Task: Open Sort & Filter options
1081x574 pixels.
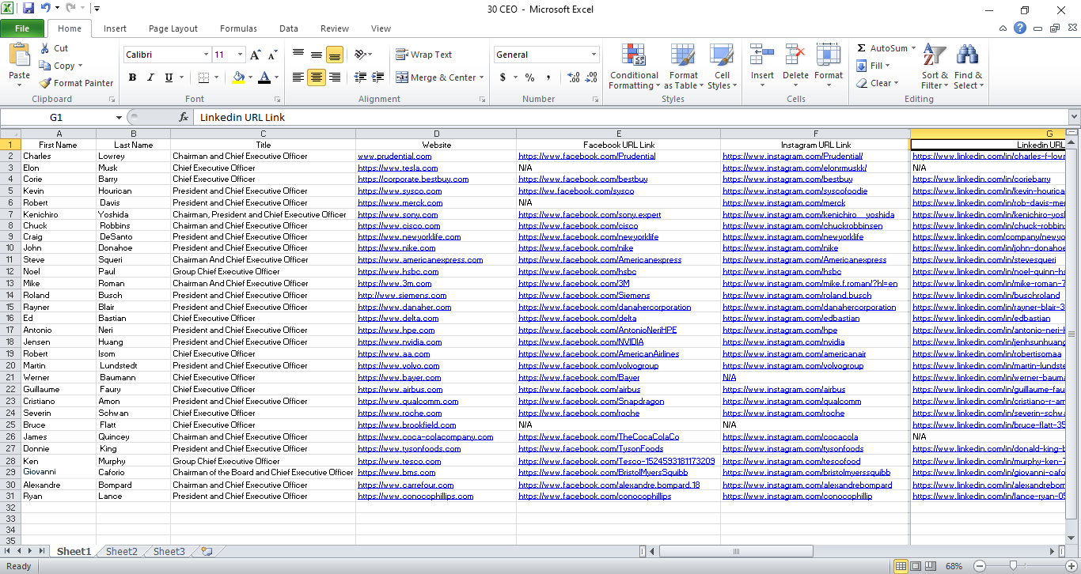Action: [x=935, y=66]
